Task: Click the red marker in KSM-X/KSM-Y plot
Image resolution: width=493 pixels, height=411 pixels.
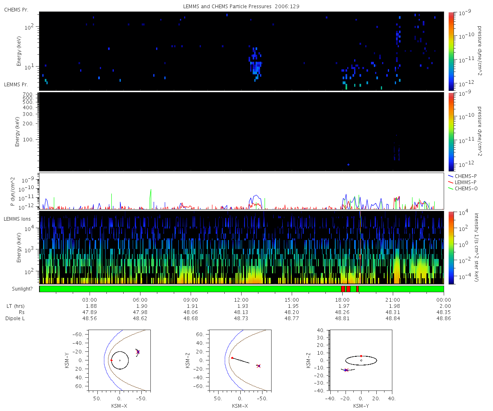Action: pyautogui.click(x=111, y=360)
